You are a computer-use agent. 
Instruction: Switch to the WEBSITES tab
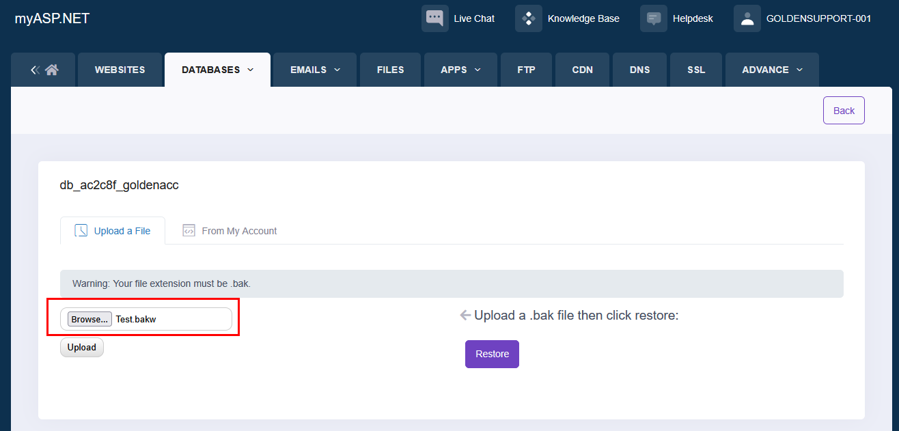coord(120,70)
